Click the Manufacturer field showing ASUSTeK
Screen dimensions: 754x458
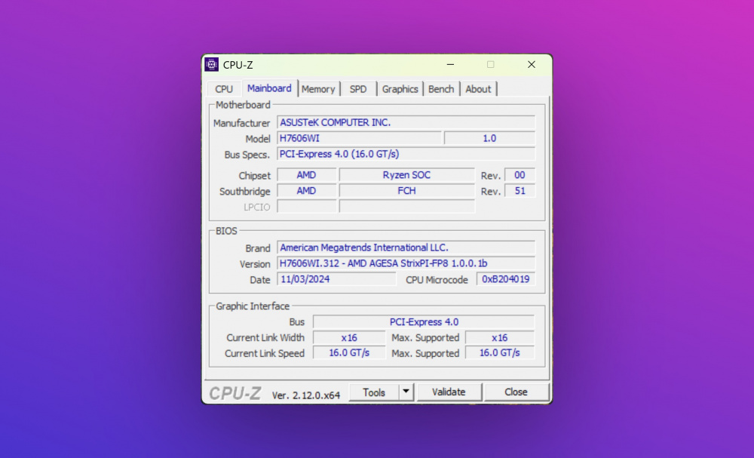tap(406, 123)
